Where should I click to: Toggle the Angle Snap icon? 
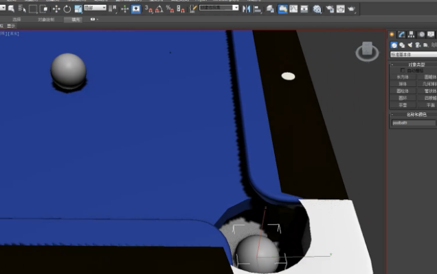coord(159,9)
